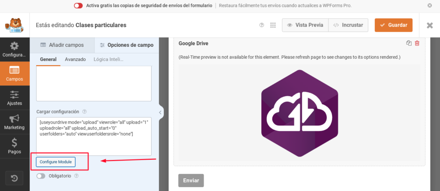Switch to the Opciones de campo tab

tap(127, 45)
